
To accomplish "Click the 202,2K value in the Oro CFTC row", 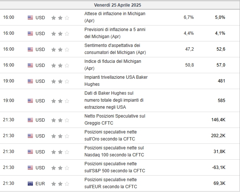I will [x=218, y=136].
